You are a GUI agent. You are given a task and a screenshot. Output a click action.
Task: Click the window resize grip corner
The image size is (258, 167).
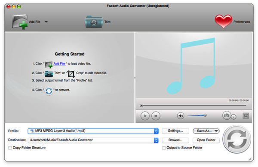[250, 159]
